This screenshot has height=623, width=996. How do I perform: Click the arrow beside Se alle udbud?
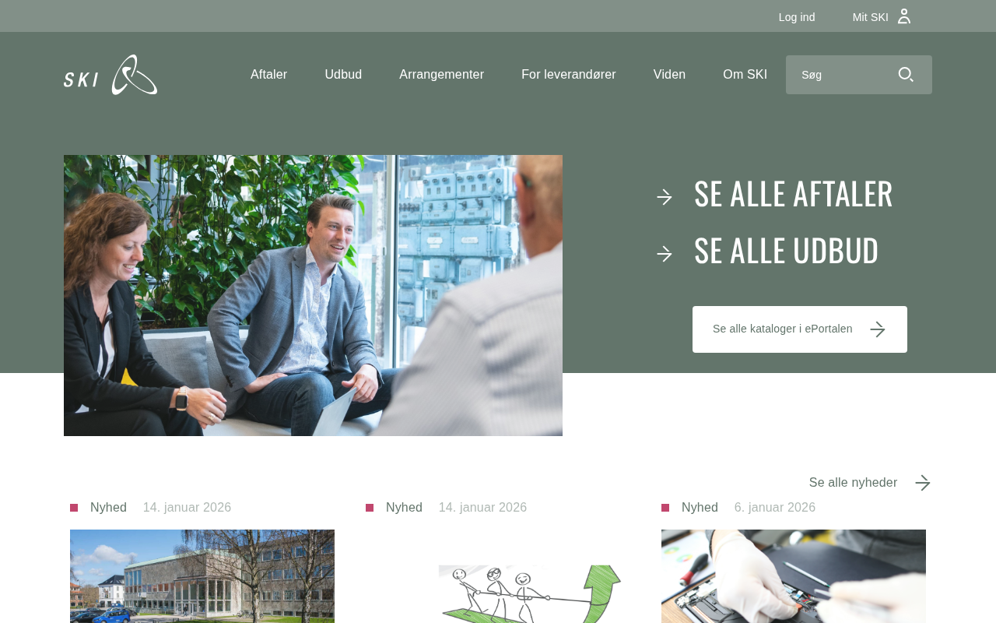665,254
